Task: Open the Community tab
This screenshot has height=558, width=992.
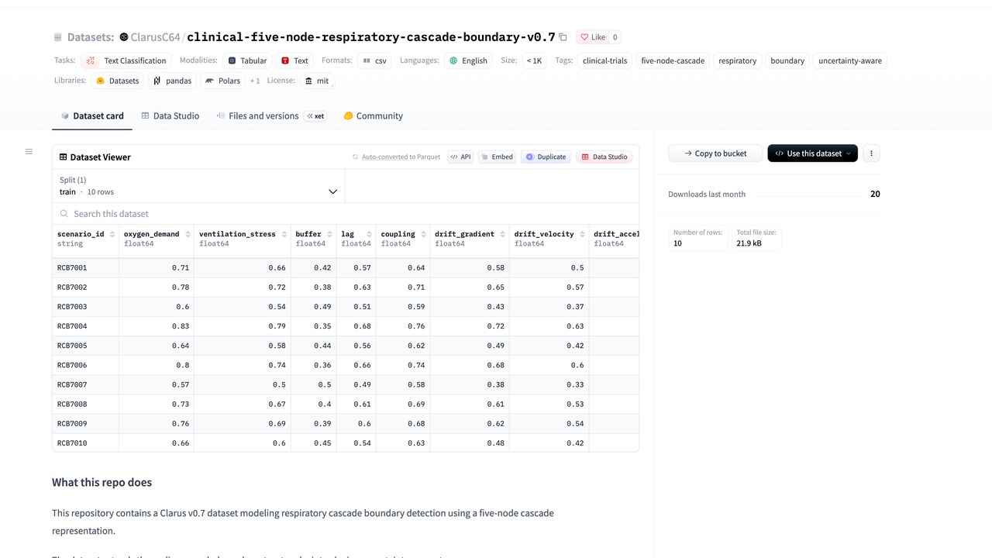Action: pyautogui.click(x=373, y=115)
